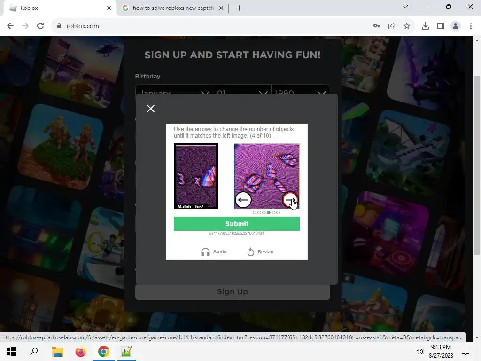The width and height of the screenshot is (481, 361).
Task: Reload the Roblox page
Action: 40,26
